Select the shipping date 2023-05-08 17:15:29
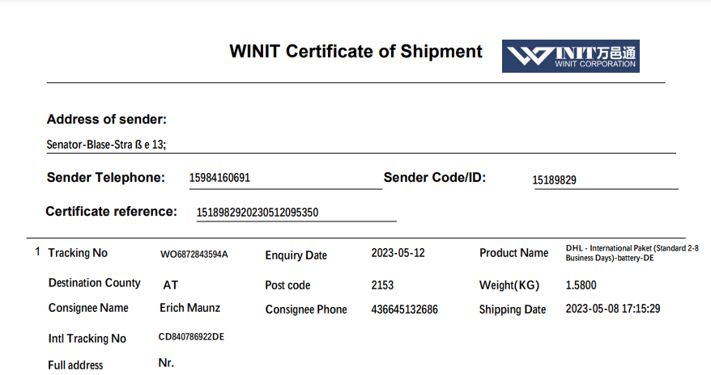The height and width of the screenshot is (375, 711). pyautogui.click(x=613, y=309)
